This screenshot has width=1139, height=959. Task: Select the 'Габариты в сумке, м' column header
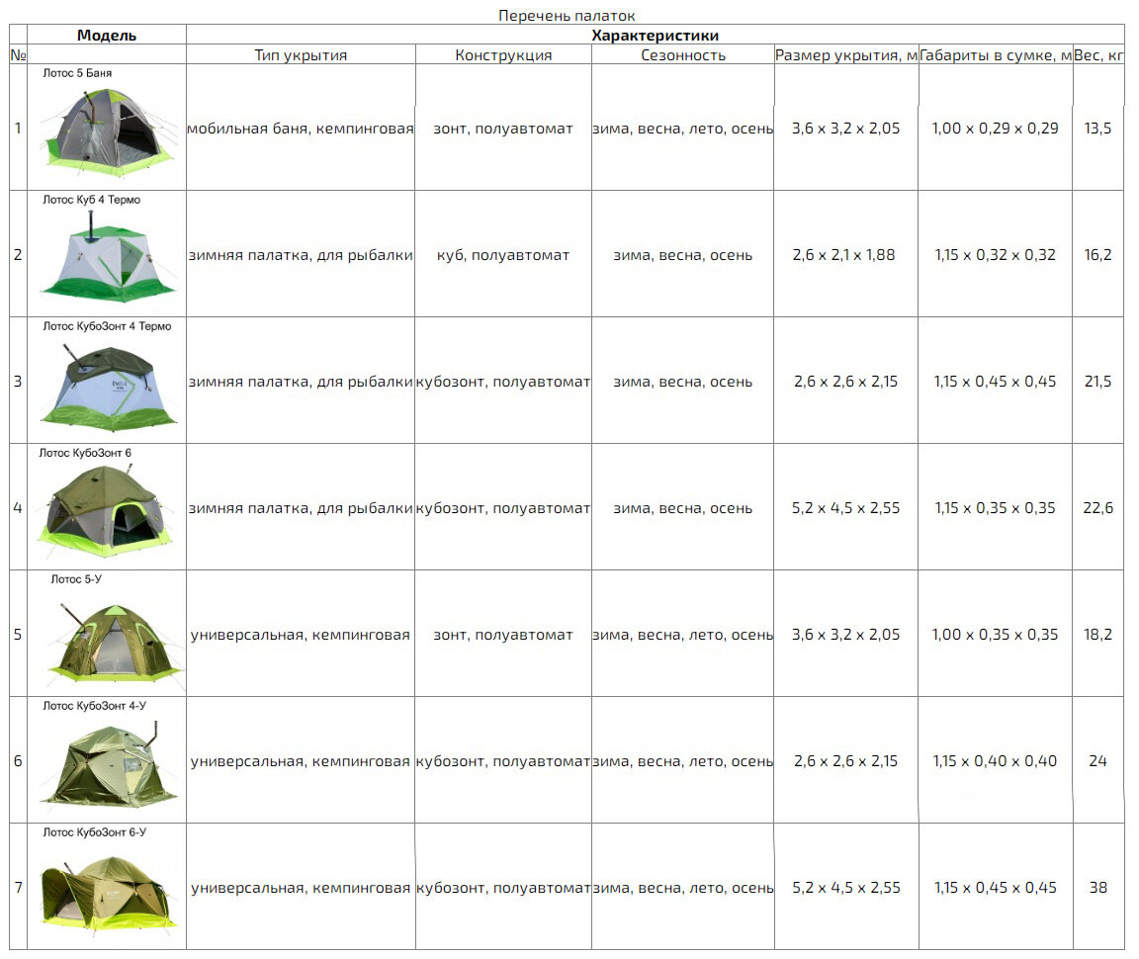click(996, 54)
